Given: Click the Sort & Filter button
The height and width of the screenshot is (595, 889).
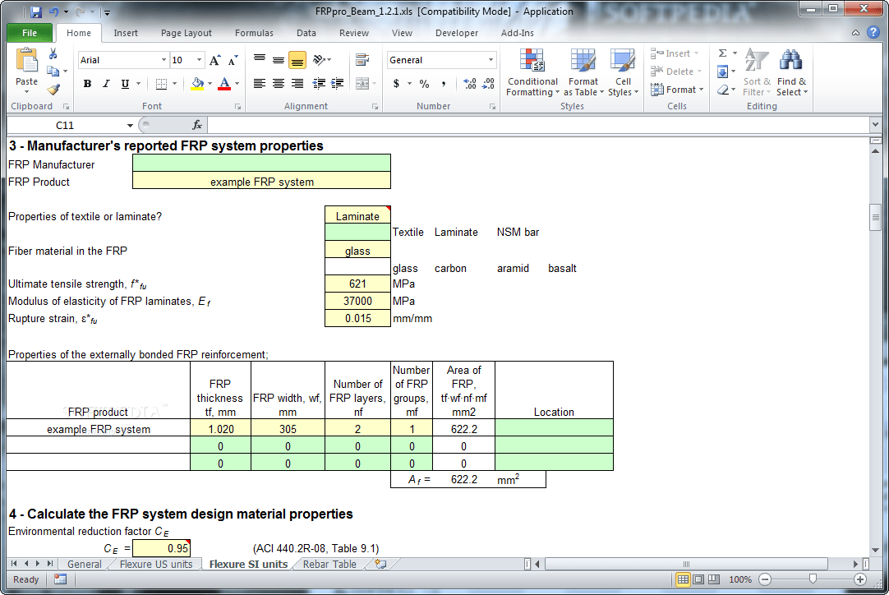Looking at the screenshot, I should point(757,72).
